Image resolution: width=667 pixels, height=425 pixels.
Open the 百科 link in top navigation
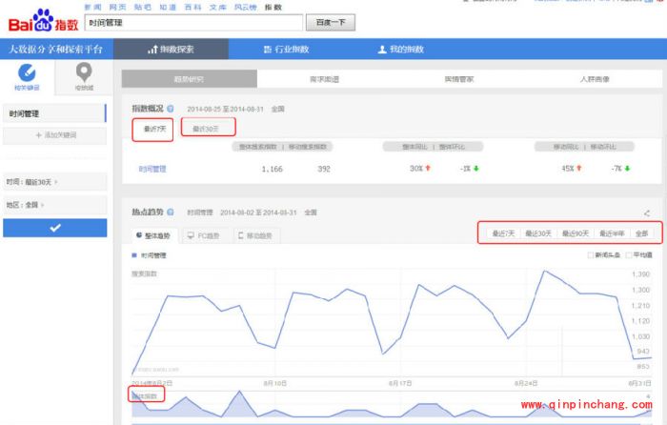[x=192, y=7]
